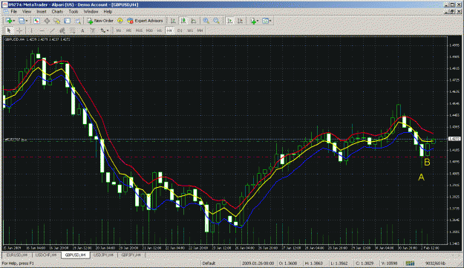Open the Strategy Tester icon

coord(77,21)
